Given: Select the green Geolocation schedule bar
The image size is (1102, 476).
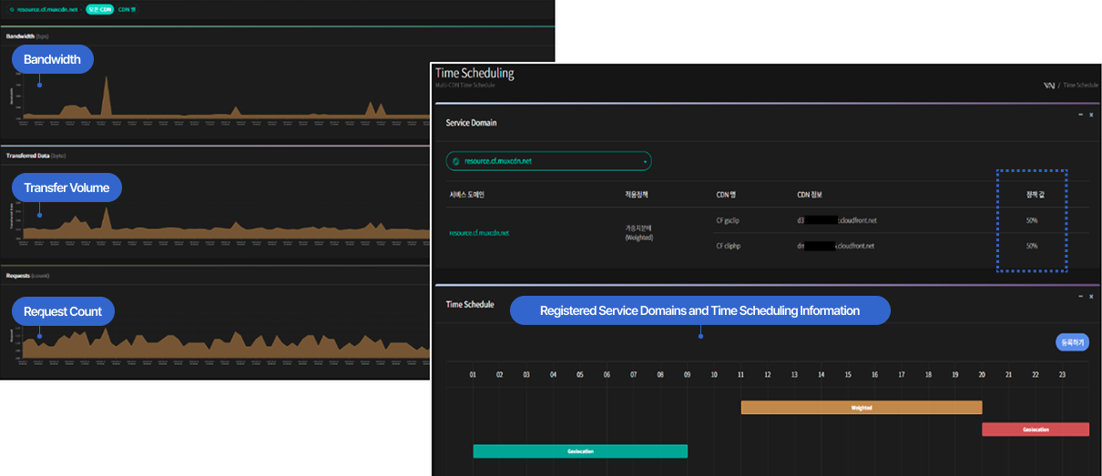Looking at the screenshot, I should coord(579,451).
